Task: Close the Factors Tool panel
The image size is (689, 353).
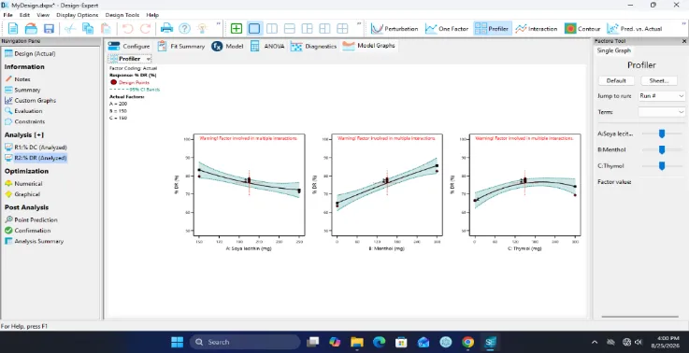Action: pos(684,41)
